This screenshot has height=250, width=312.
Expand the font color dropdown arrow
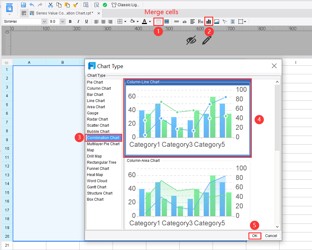tap(150, 22)
